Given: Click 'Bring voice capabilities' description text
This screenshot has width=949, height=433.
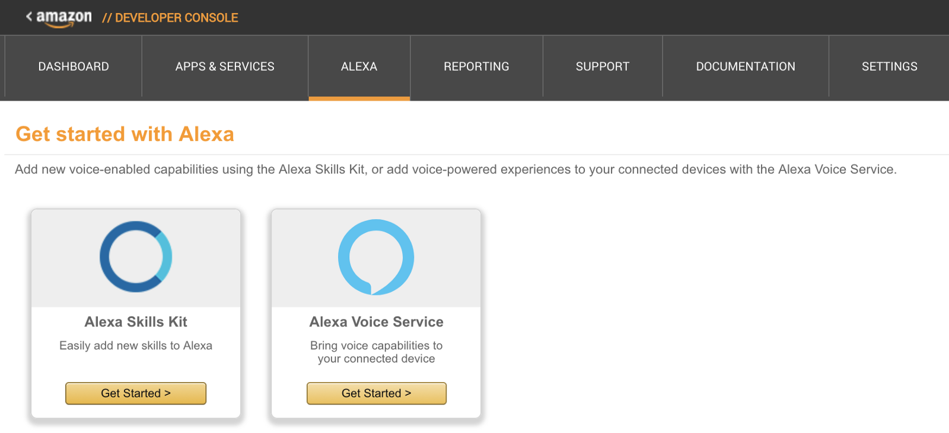Looking at the screenshot, I should [376, 352].
